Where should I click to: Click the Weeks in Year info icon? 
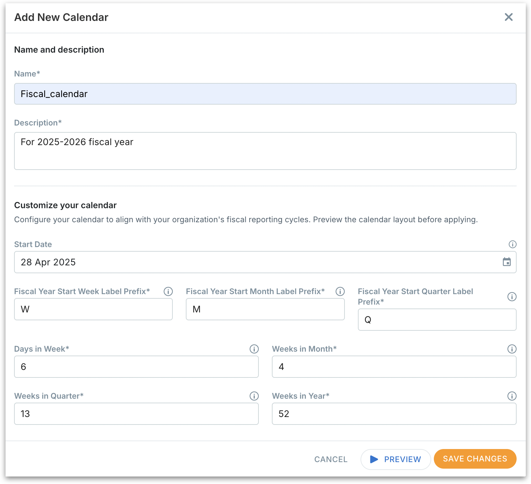coord(512,396)
